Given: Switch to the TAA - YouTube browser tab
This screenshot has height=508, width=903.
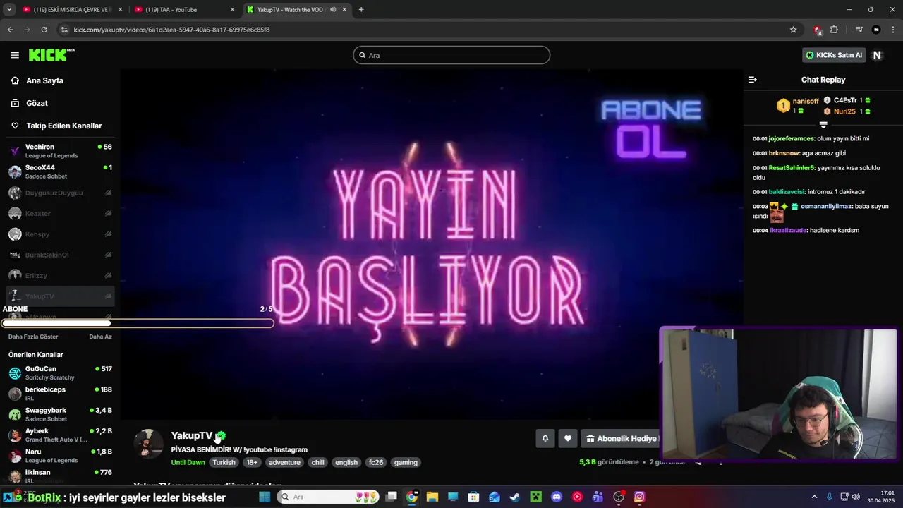Looking at the screenshot, I should (x=183, y=10).
